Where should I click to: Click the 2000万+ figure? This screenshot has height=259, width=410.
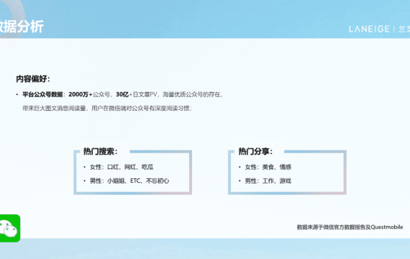pyautogui.click(x=81, y=94)
